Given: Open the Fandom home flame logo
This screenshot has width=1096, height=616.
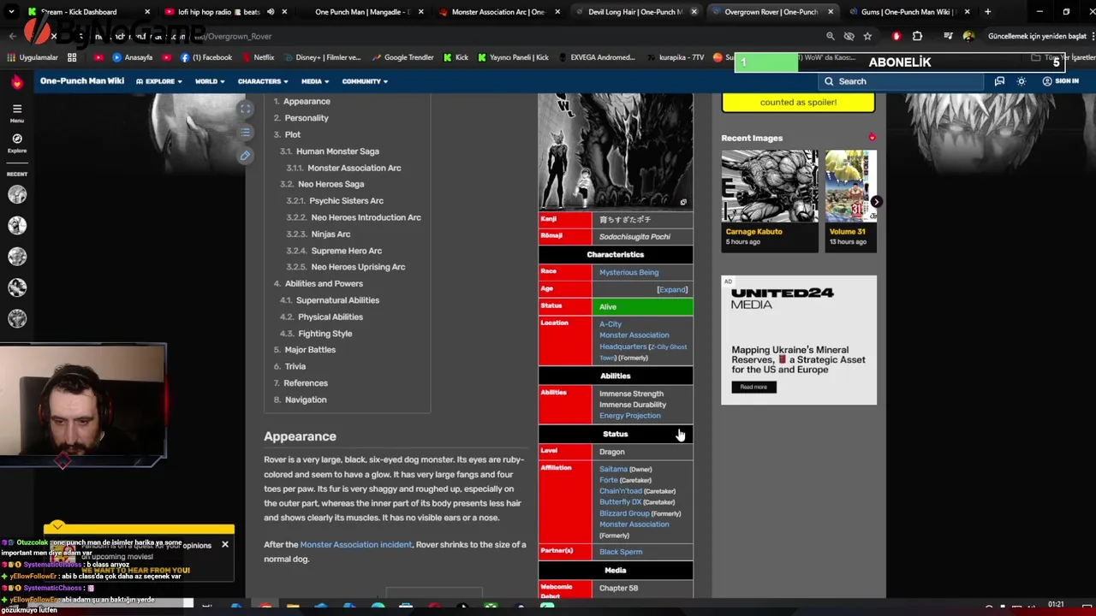Looking at the screenshot, I should click(16, 82).
